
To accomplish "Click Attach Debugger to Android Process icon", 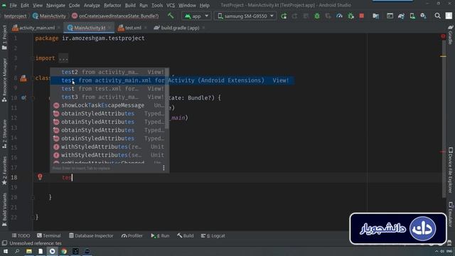I will pyautogui.click(x=350, y=16).
